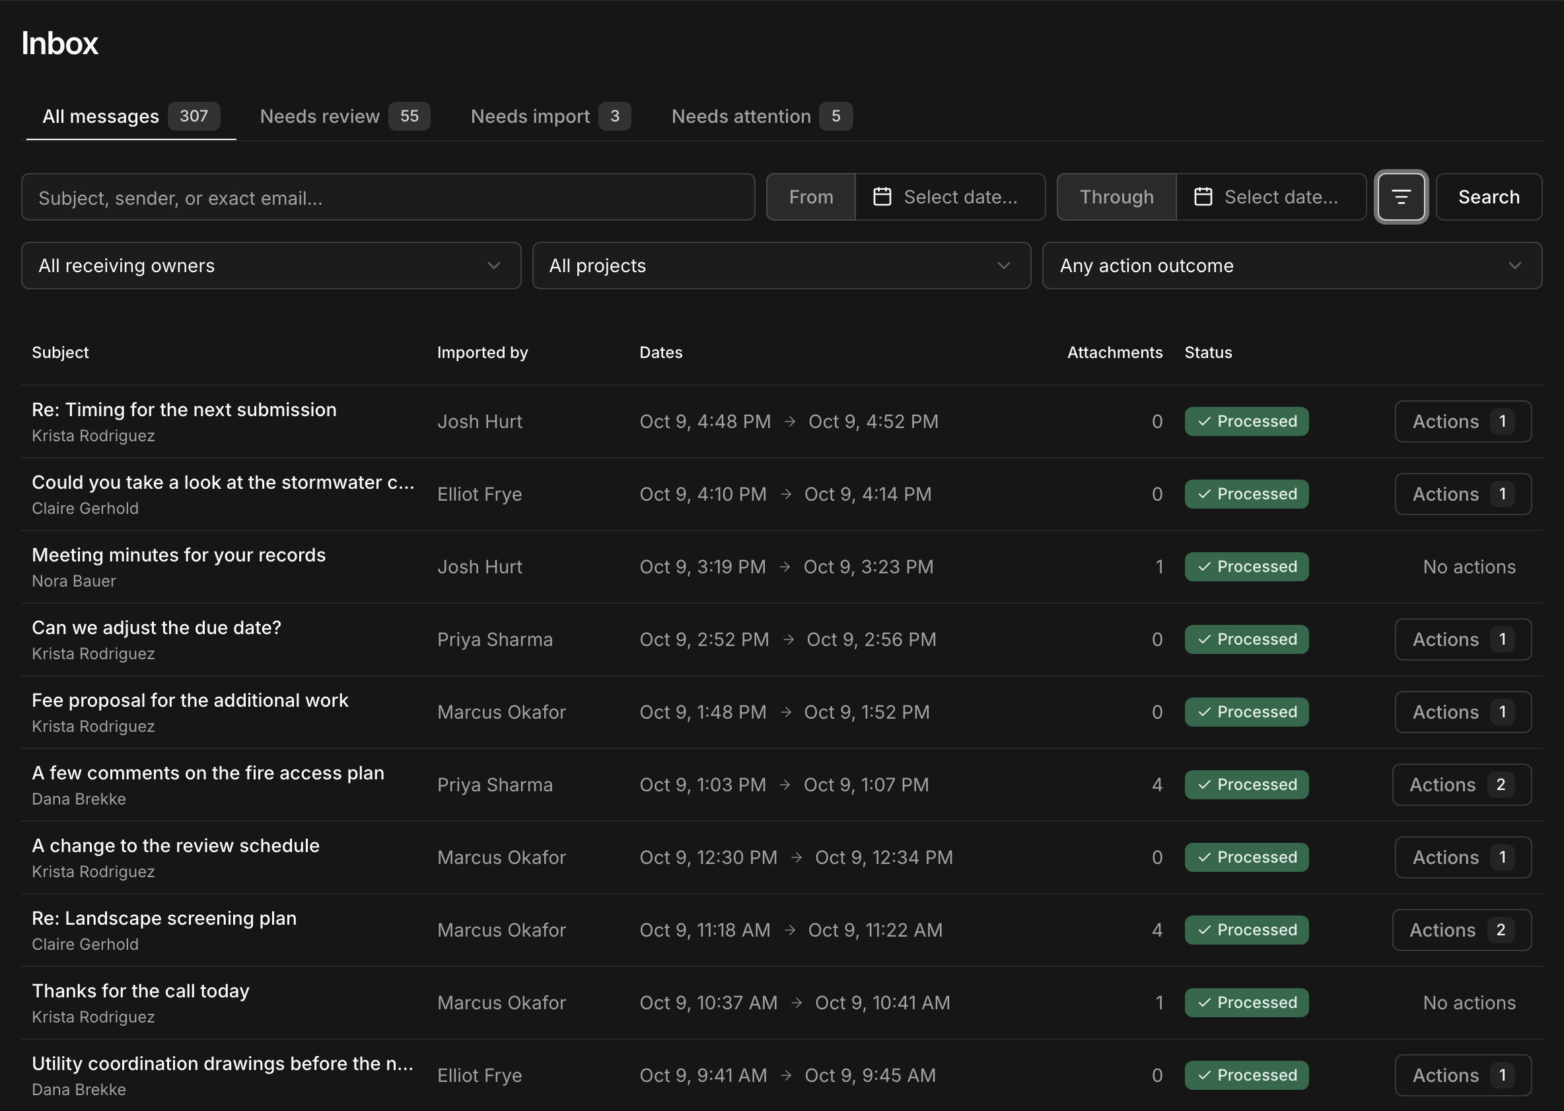This screenshot has width=1564, height=1111.
Task: Click the Attachments column header
Action: (1115, 352)
